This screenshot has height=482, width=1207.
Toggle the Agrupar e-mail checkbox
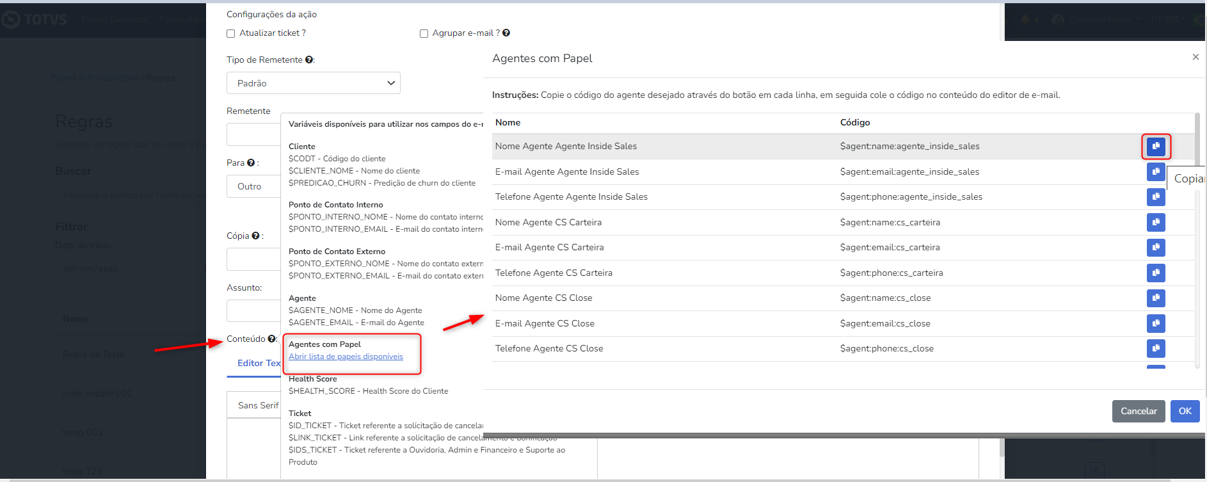click(x=424, y=34)
